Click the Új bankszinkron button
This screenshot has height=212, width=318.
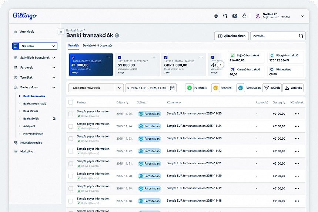232,36
